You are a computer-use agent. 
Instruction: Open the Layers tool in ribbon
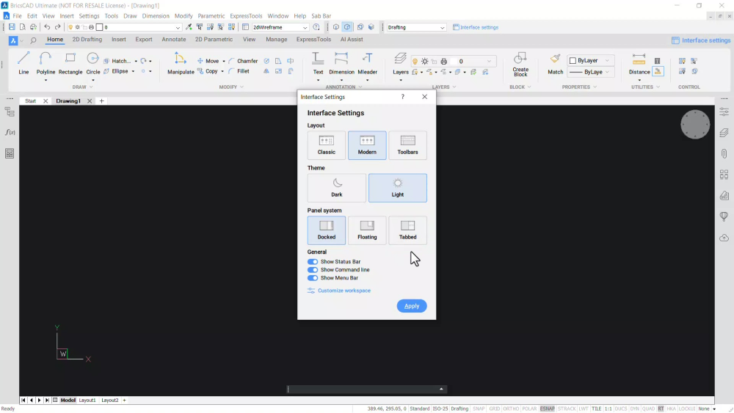[x=400, y=63]
